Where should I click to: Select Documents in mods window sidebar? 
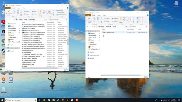tap(93, 38)
